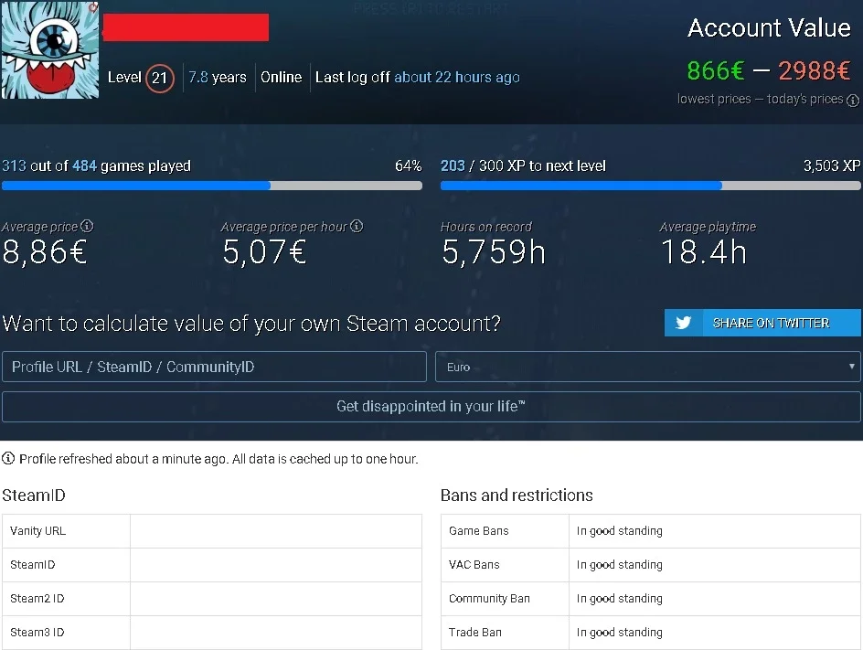Click info icon beside Average price

[x=87, y=226]
